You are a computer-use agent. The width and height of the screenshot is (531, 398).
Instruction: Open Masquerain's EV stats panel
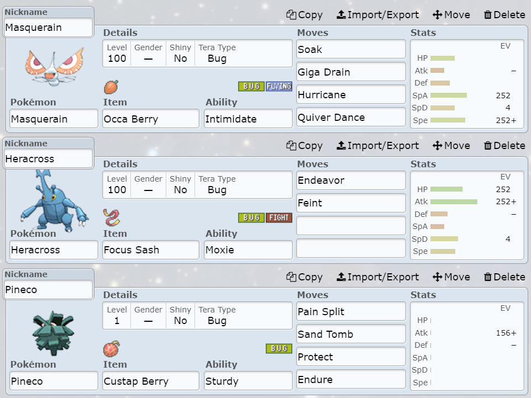tap(467, 84)
